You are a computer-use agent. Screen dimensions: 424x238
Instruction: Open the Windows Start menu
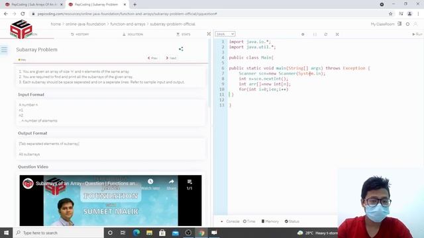6,233
